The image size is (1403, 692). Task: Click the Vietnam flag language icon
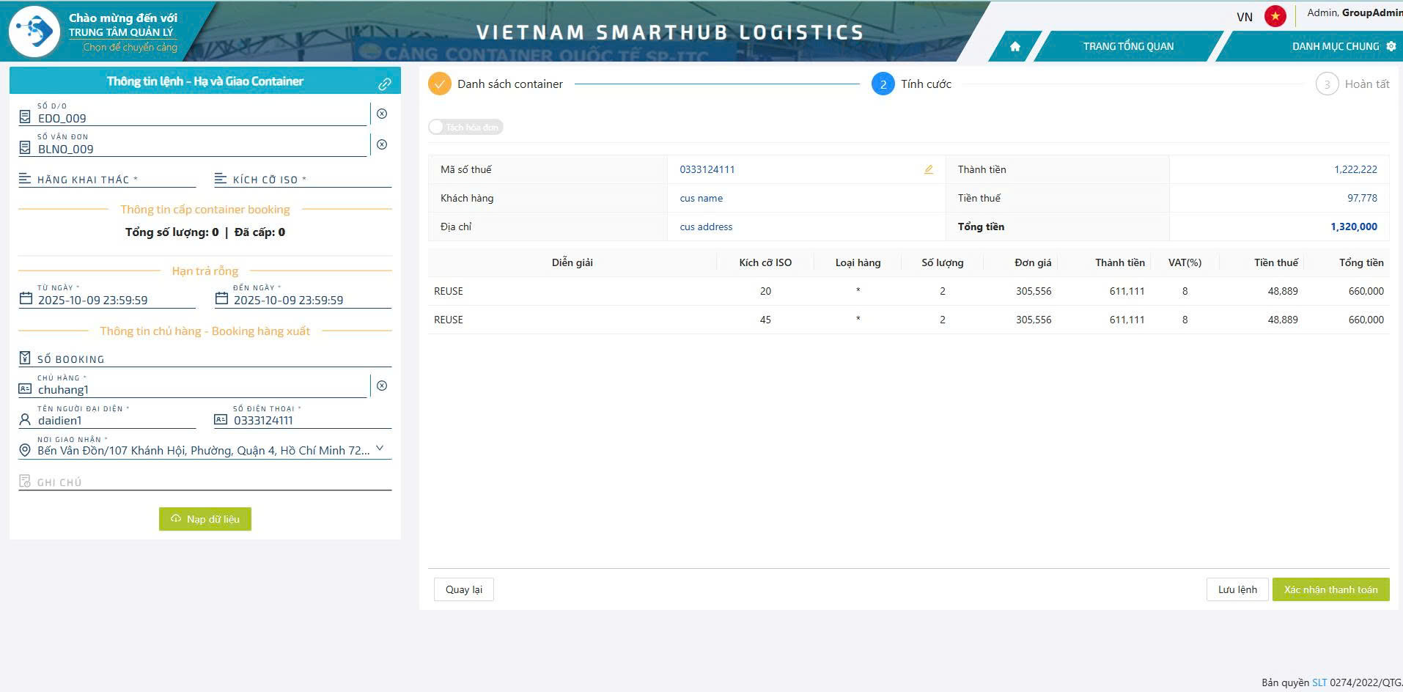point(1275,16)
